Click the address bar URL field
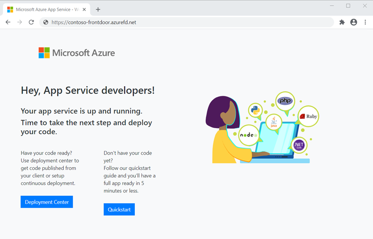 pyautogui.click(x=187, y=22)
